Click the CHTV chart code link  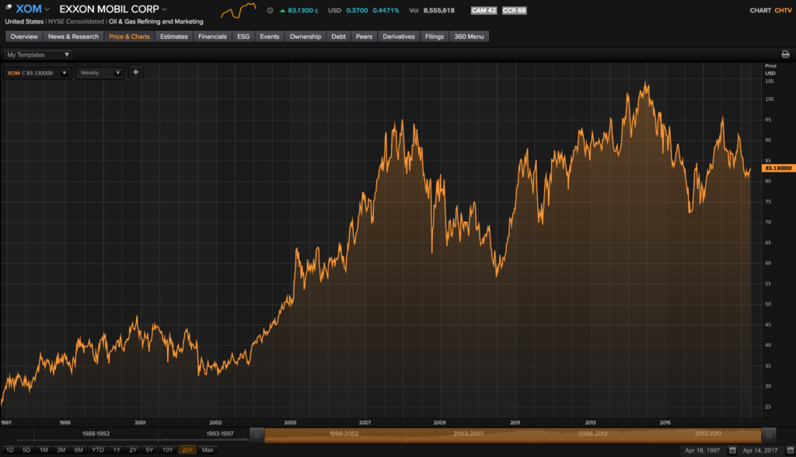click(x=783, y=11)
